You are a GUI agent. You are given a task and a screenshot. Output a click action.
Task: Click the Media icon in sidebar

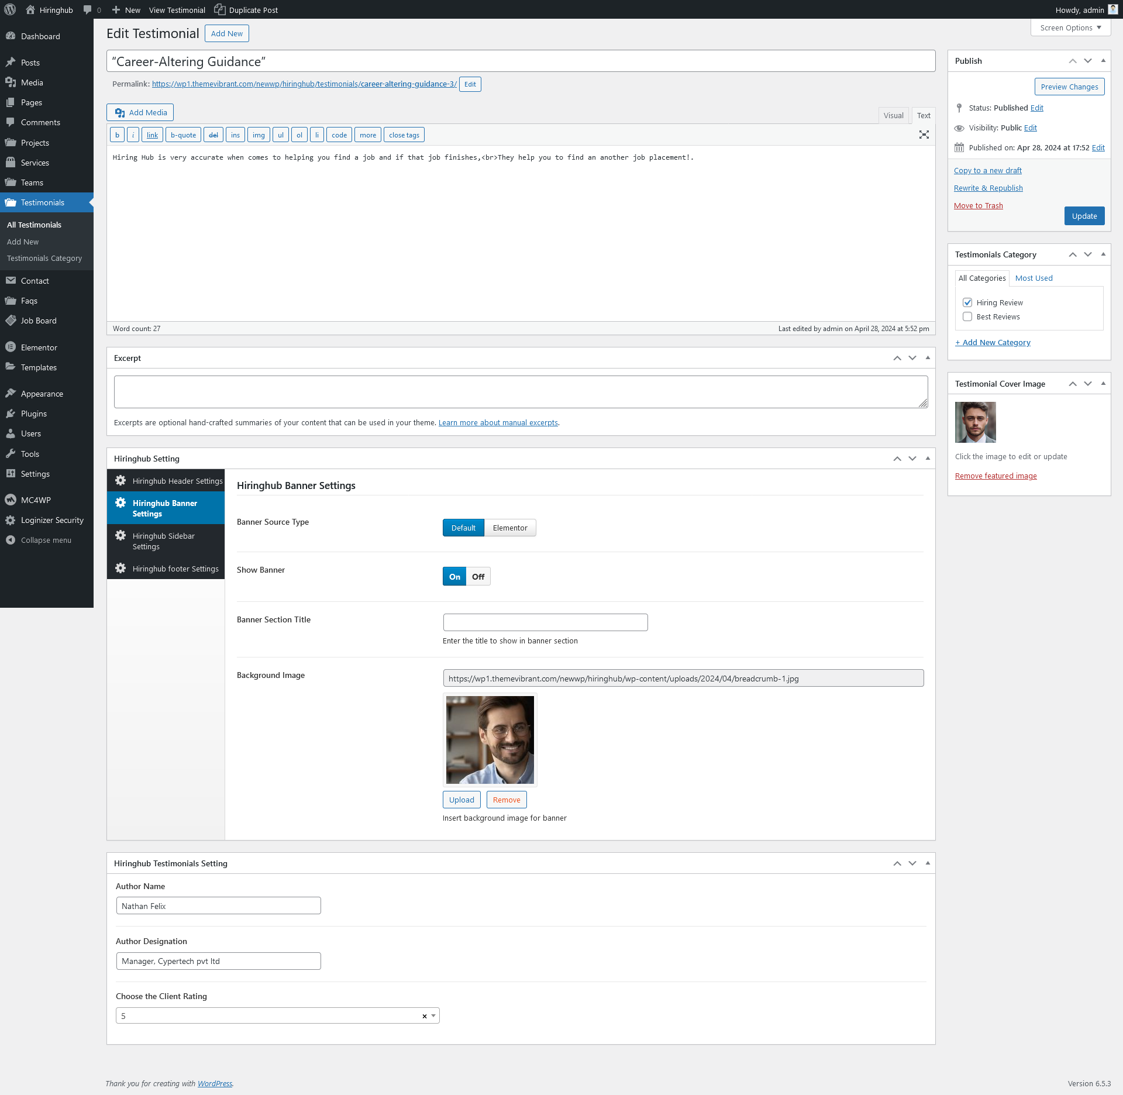click(x=11, y=82)
